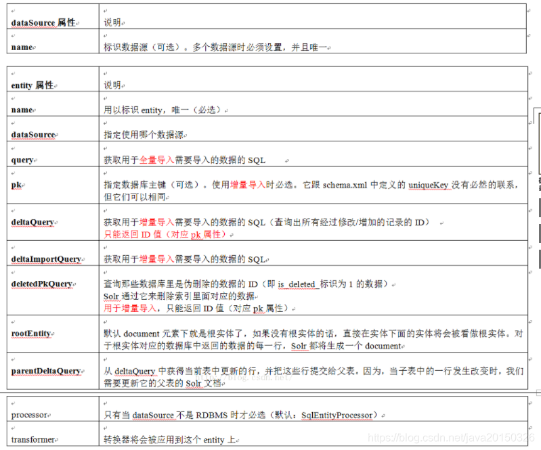The height and width of the screenshot is (450, 541).
Task: Click 'name' in the dataSource table
Action: click(x=53, y=41)
